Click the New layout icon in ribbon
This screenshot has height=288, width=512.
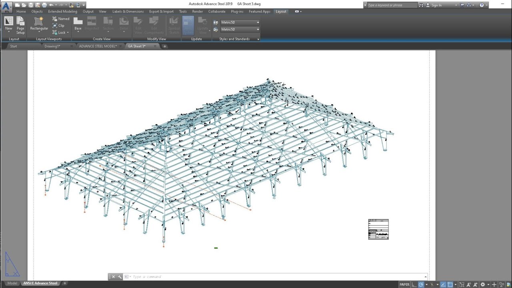pos(8,21)
